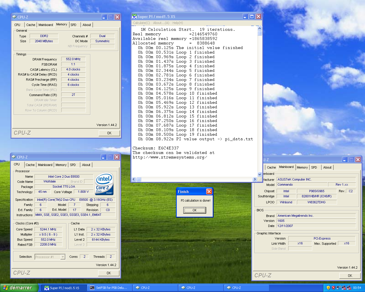Click the CPU-Z Memory window title icon
This screenshot has width=365, height=292.
click(14, 17)
